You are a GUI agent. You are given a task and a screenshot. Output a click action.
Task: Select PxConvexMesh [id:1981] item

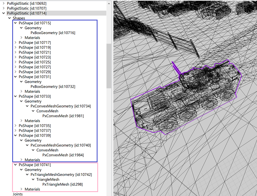coord(63,116)
